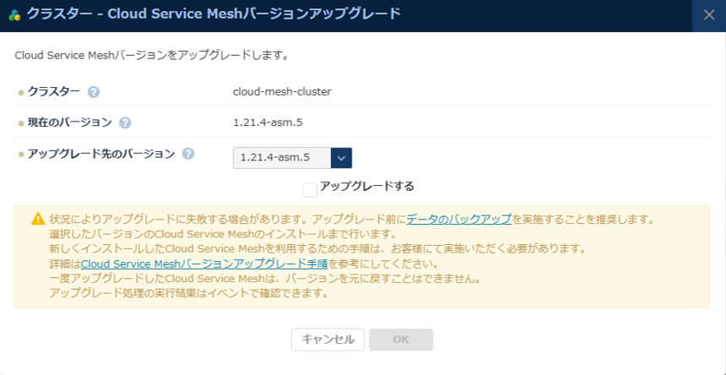The image size is (726, 375).
Task: Click the warning line about イベントで確認できます
Action: click(x=189, y=294)
